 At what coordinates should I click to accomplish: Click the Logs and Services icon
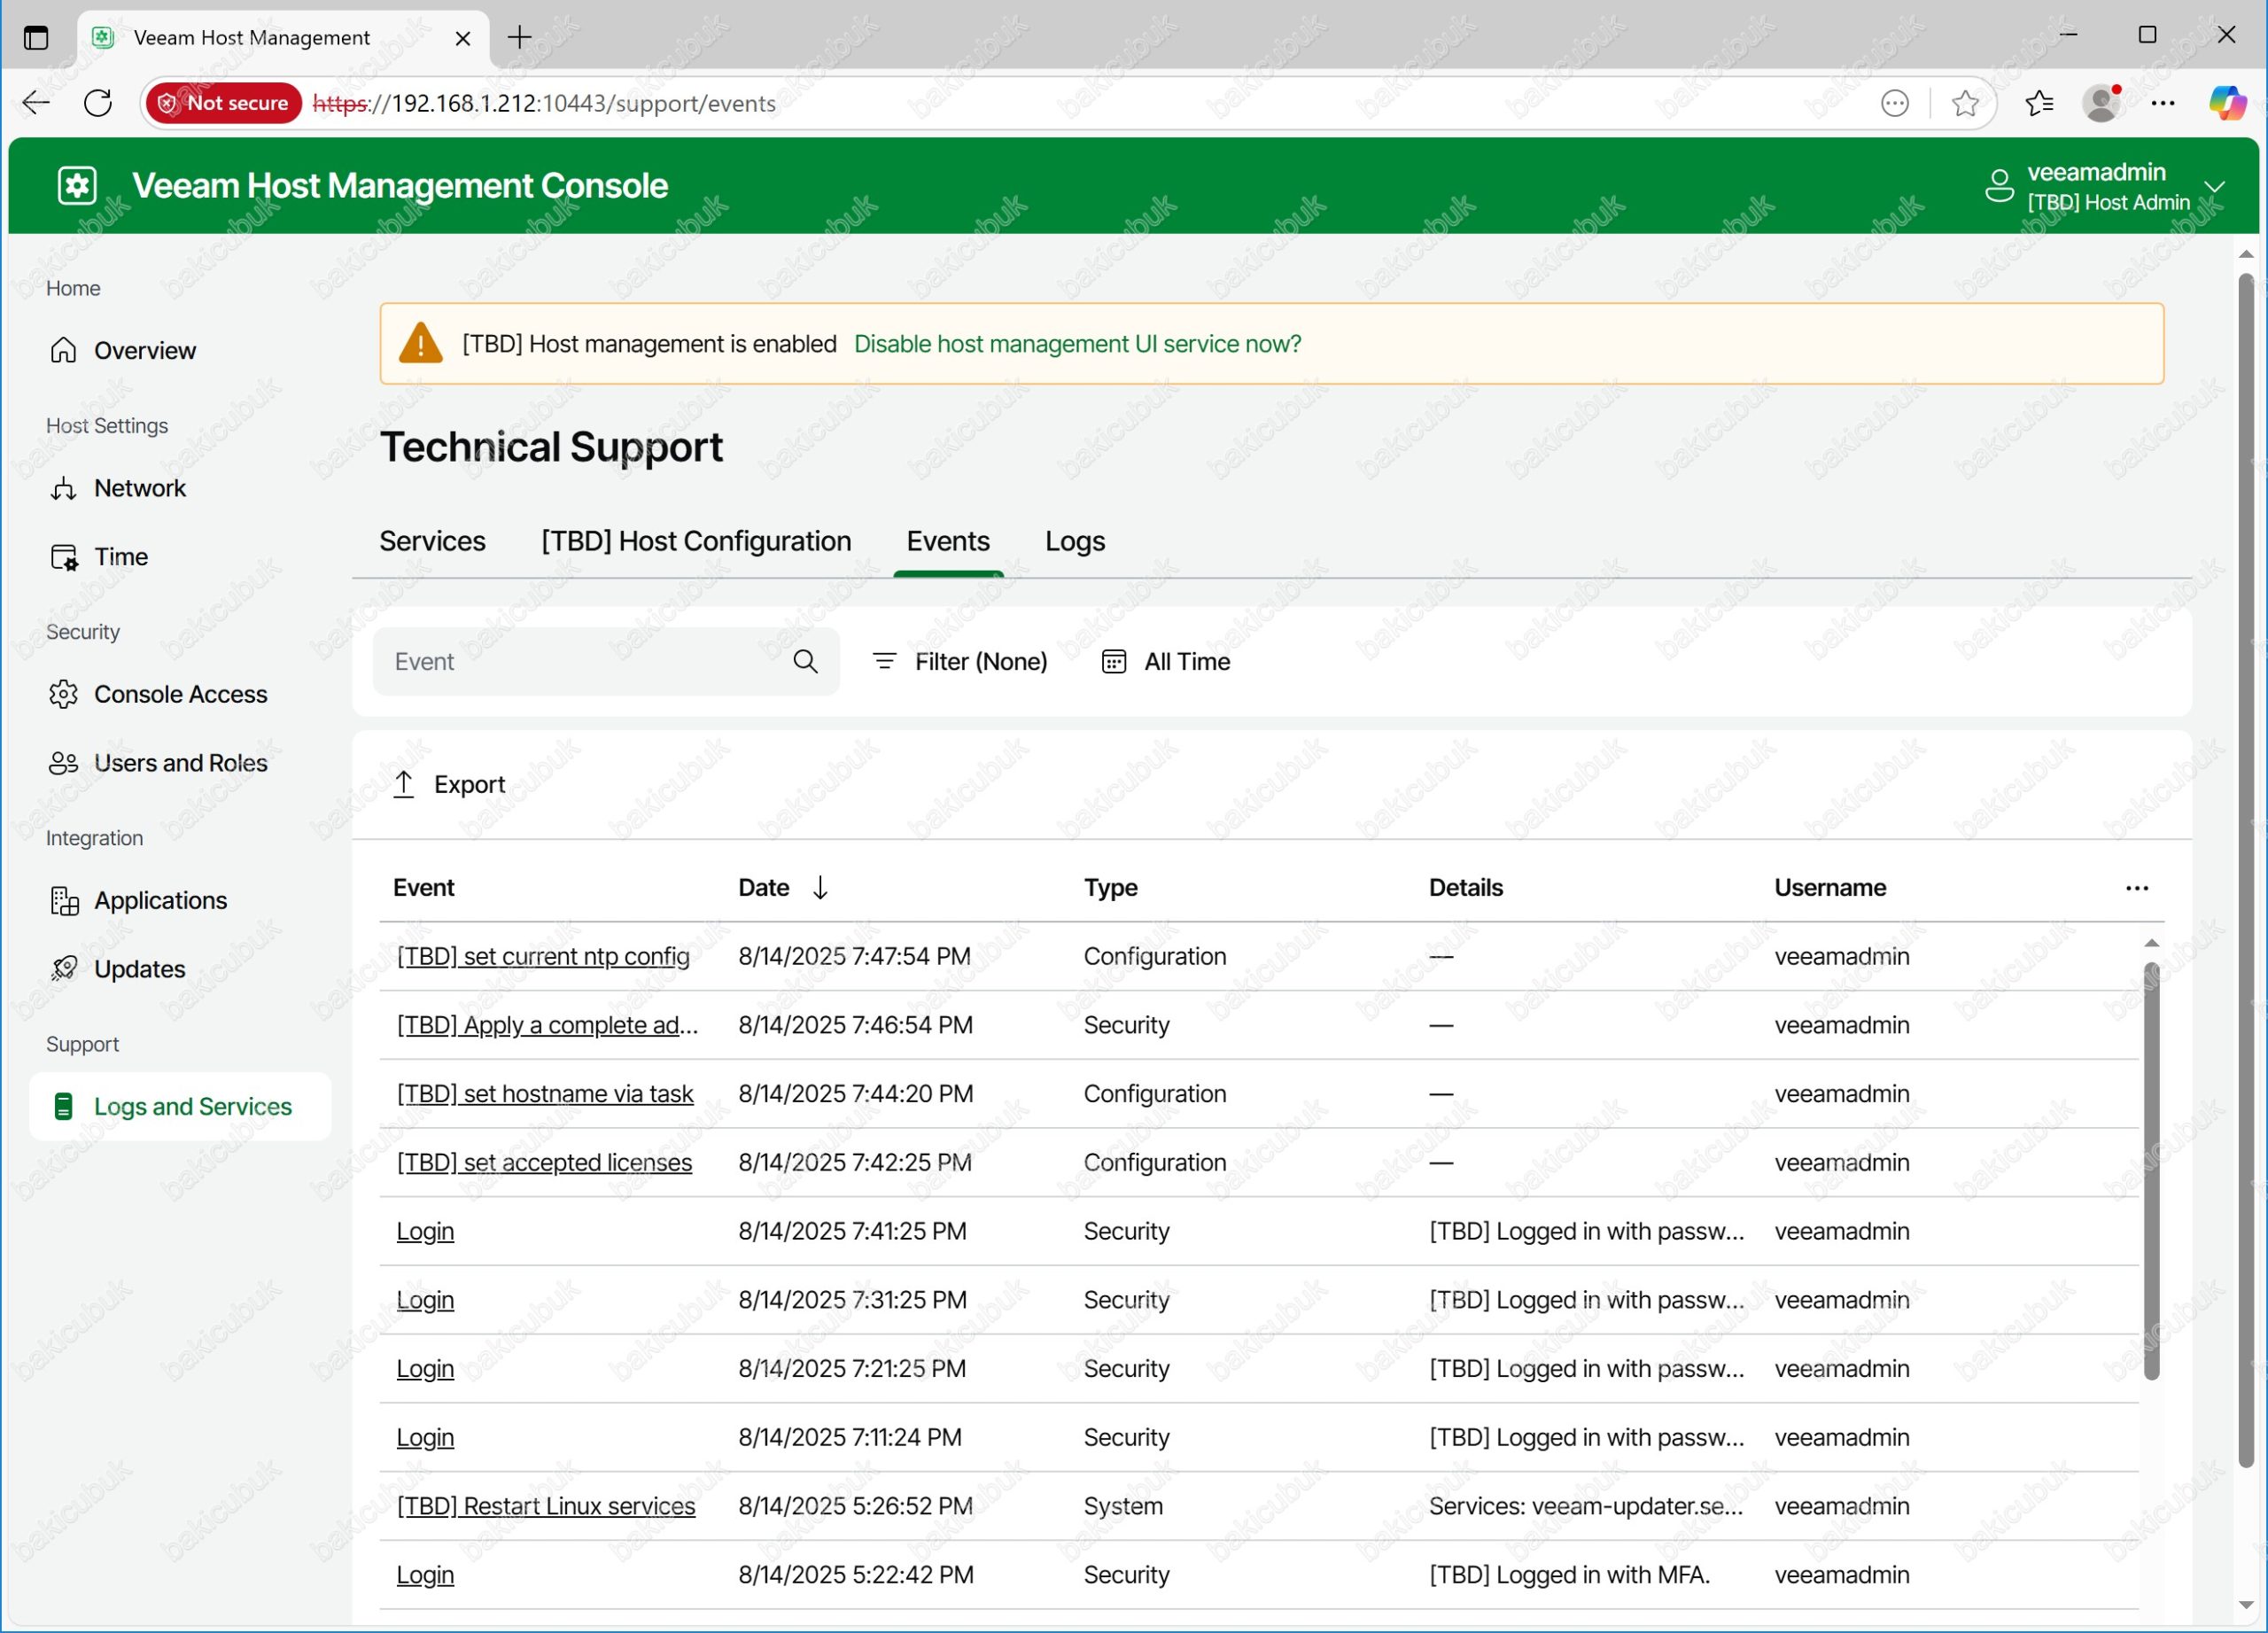[63, 1107]
